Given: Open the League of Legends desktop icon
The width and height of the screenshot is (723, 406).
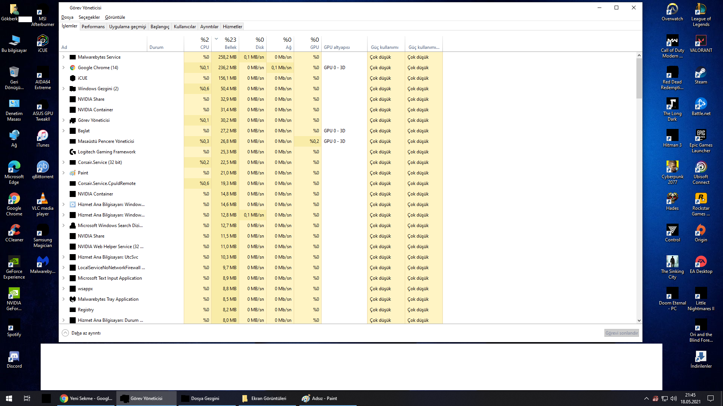Looking at the screenshot, I should tap(701, 15).
